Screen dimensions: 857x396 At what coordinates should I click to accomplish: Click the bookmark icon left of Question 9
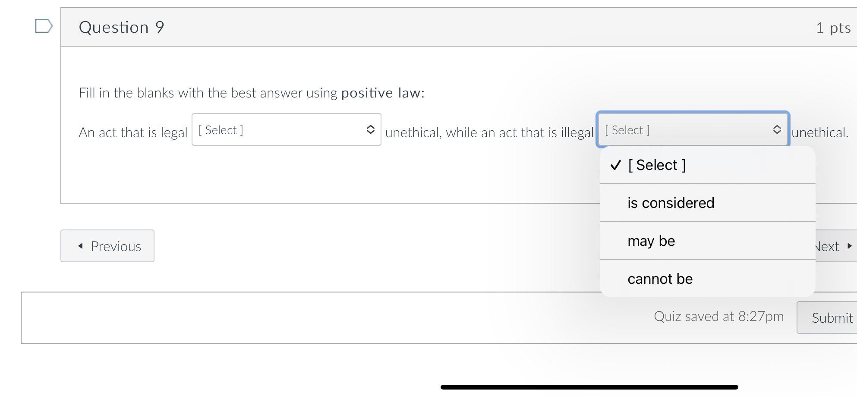[x=43, y=26]
